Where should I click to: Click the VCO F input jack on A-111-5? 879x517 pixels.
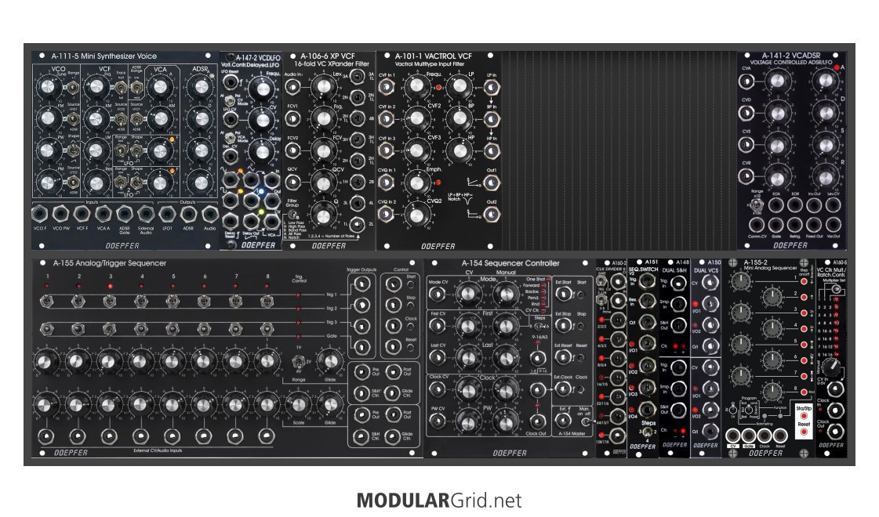(40, 214)
